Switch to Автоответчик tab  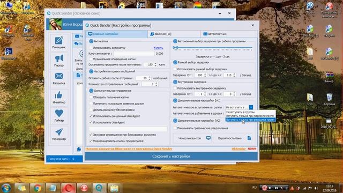pos(229,34)
